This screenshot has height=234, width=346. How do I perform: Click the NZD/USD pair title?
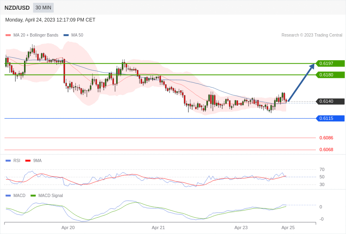point(17,8)
